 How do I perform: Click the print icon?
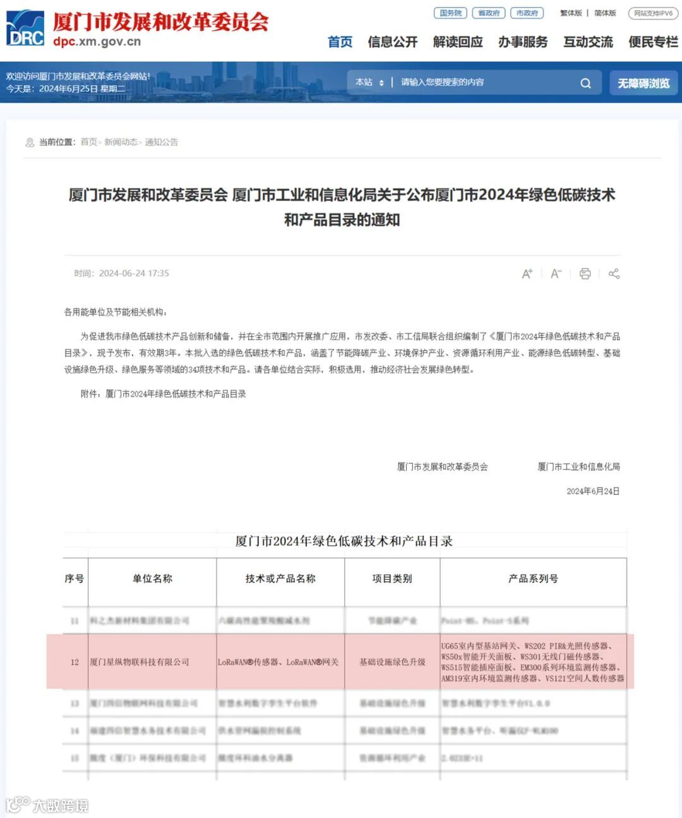(x=585, y=274)
